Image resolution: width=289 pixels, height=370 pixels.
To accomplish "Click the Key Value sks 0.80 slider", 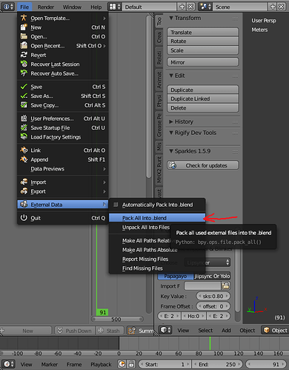I will pyautogui.click(x=213, y=296).
